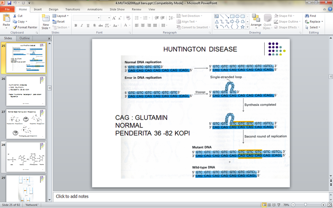Click the zoom in plus button
The image size is (333, 208).
[323, 205]
